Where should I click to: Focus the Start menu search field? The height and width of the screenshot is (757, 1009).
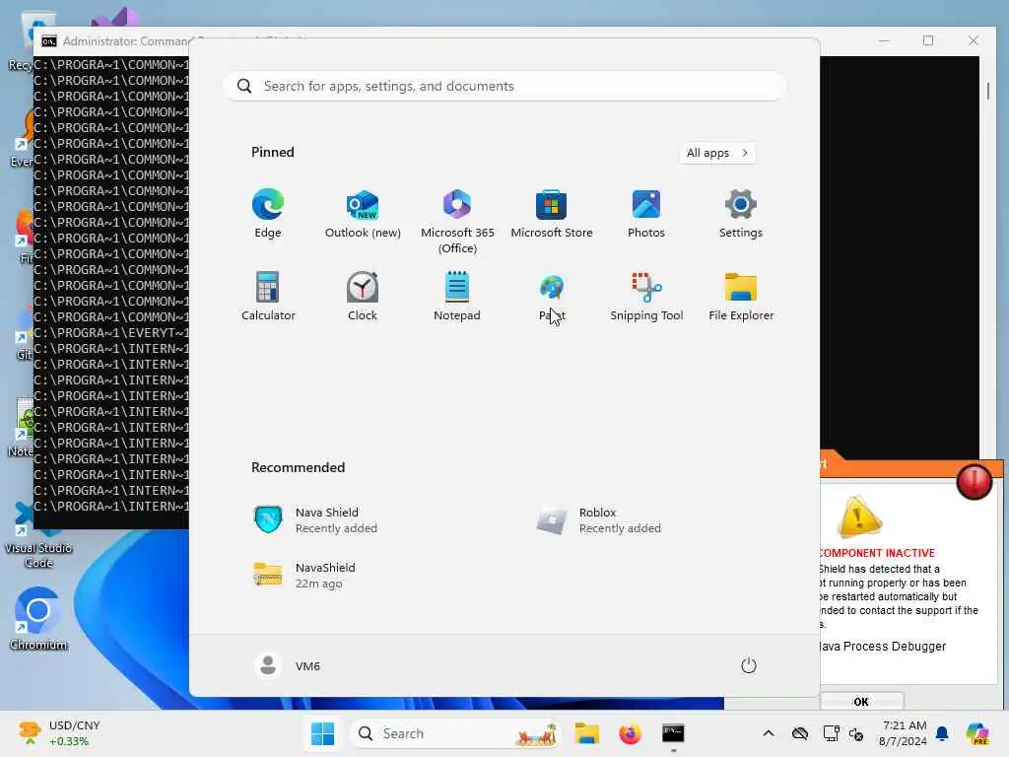pos(504,86)
